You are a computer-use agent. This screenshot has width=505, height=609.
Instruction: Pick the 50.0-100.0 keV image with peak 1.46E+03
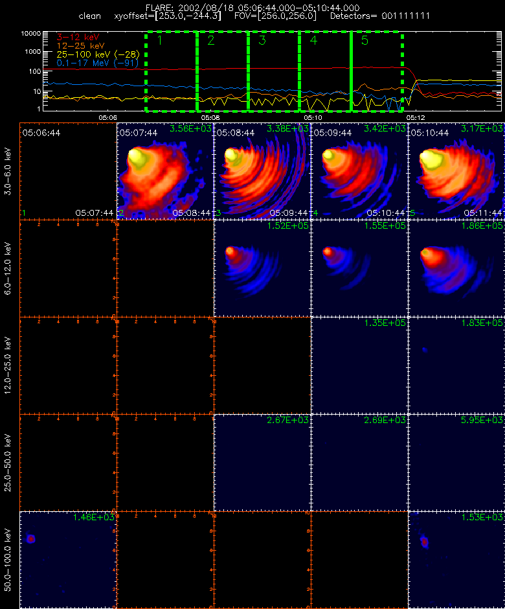click(68, 560)
